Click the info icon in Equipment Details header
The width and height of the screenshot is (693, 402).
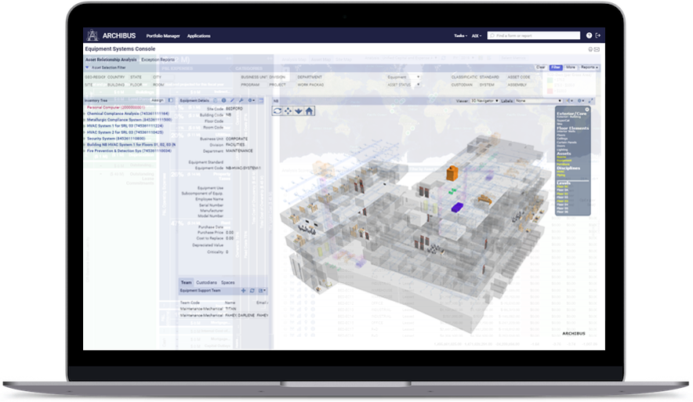[223, 101]
